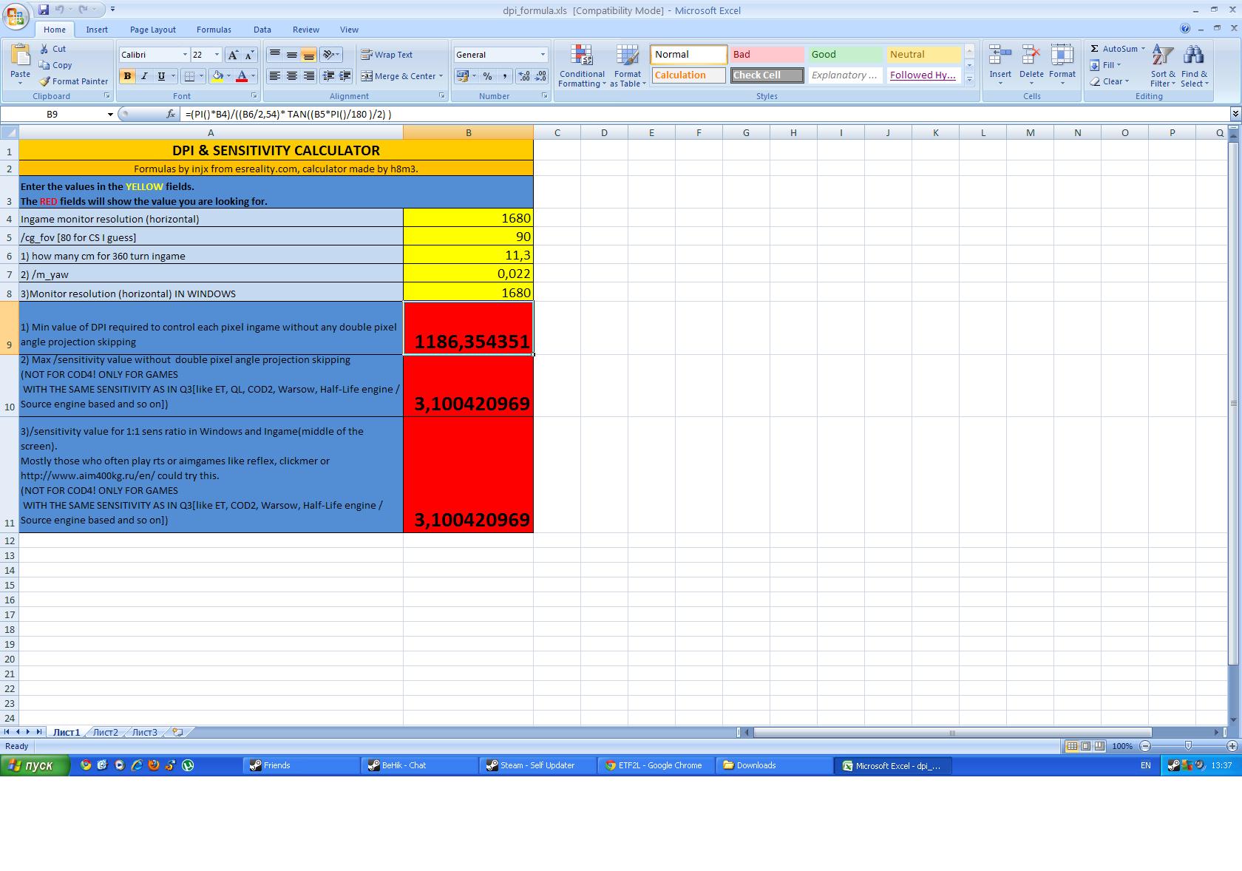The image size is (1242, 871).
Task: Open Sort & Filter menu
Action: pyautogui.click(x=1162, y=66)
